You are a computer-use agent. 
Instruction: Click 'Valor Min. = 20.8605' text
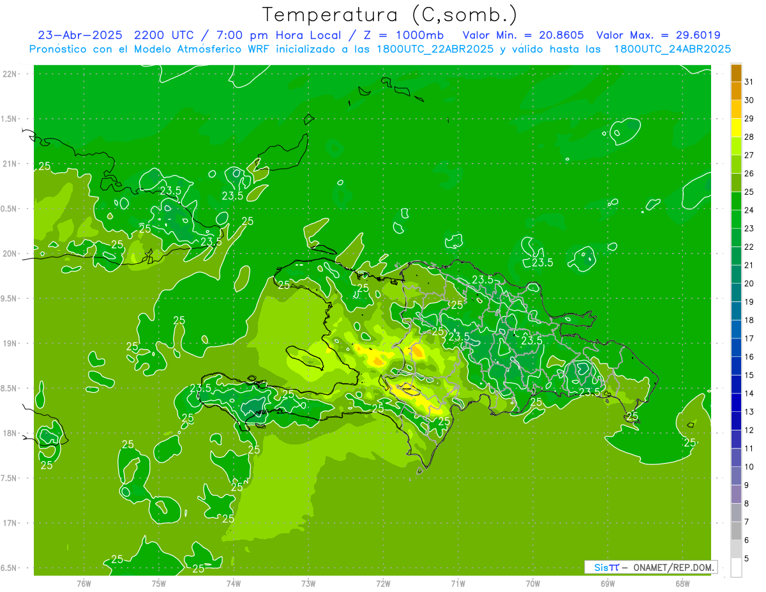click(523, 35)
